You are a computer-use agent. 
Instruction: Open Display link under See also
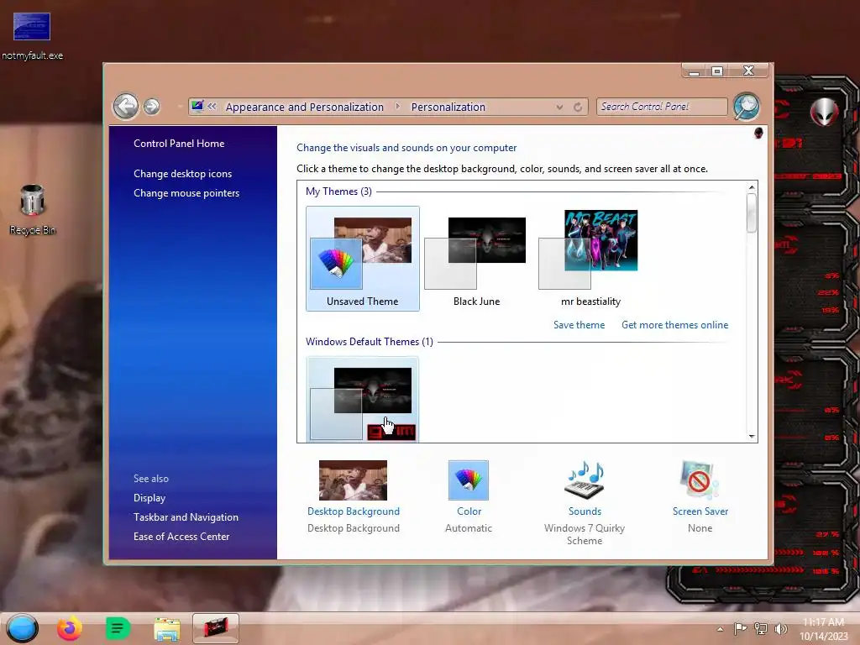pos(149,498)
